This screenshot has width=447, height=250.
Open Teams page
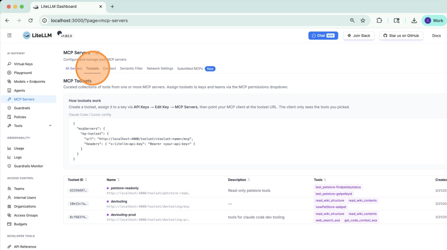click(x=19, y=189)
